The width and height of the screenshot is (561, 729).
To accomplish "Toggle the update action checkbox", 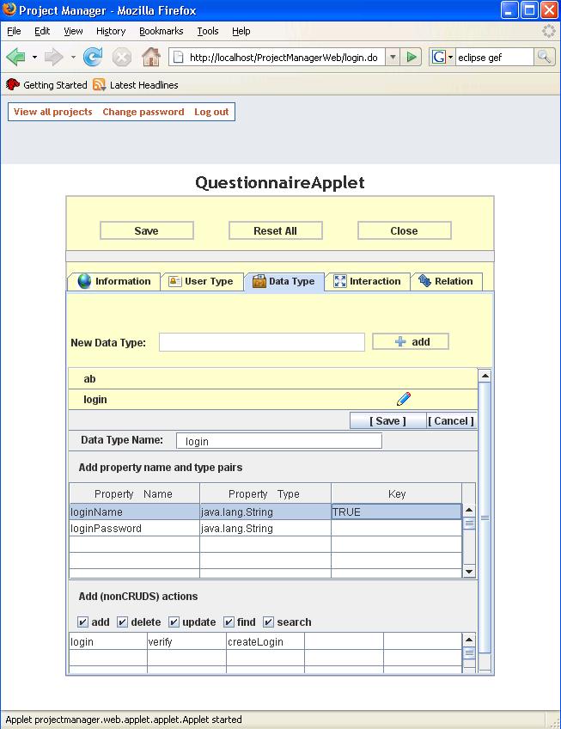I will pyautogui.click(x=174, y=622).
